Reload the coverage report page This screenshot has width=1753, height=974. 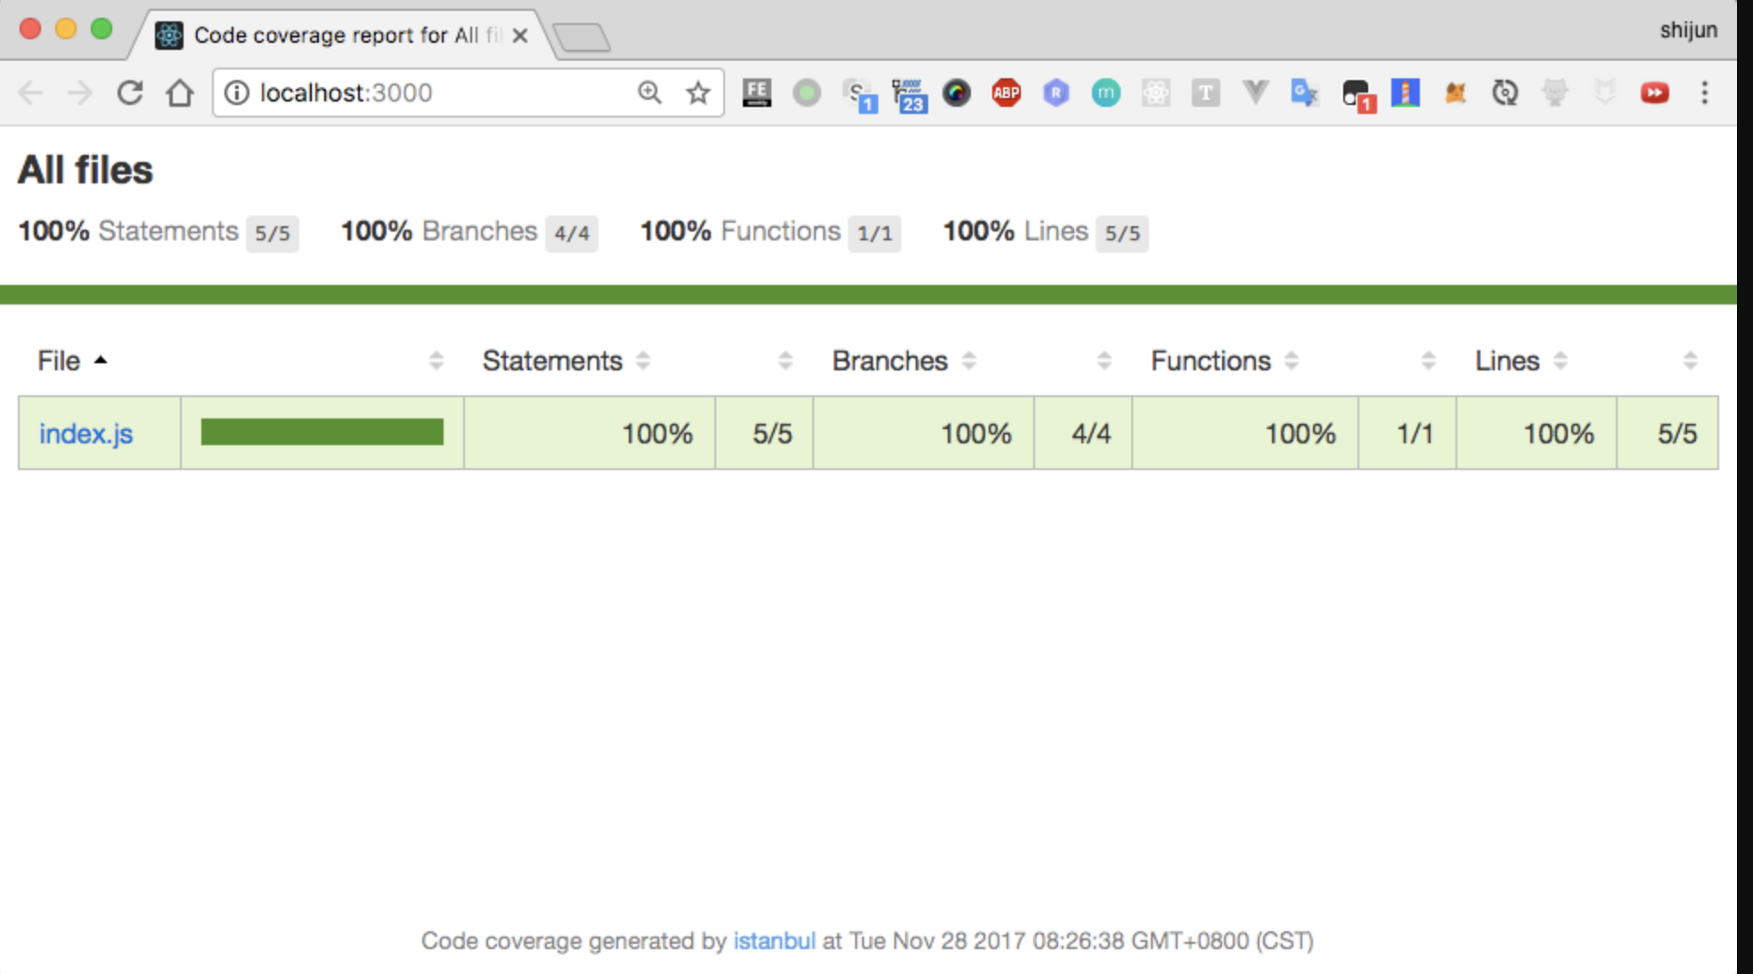point(130,93)
